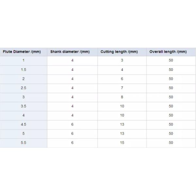
Task: Click the 4.5 flute diameter cell
Action: [x=23, y=124]
